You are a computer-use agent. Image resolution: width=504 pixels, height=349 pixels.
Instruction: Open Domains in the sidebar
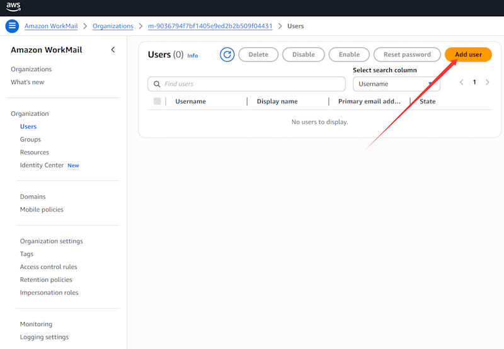(x=33, y=197)
